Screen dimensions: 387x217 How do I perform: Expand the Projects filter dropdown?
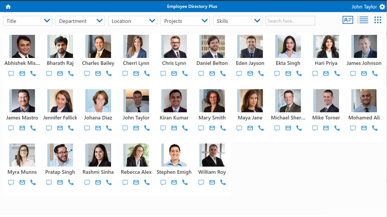tap(185, 21)
